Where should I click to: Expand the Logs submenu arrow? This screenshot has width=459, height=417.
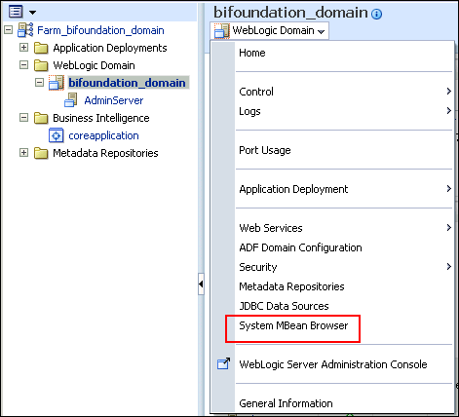pos(449,111)
